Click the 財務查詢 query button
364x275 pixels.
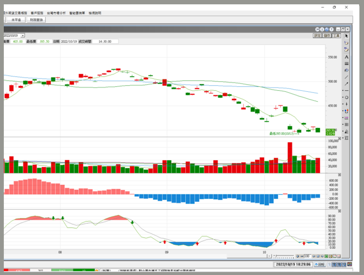pos(36,20)
